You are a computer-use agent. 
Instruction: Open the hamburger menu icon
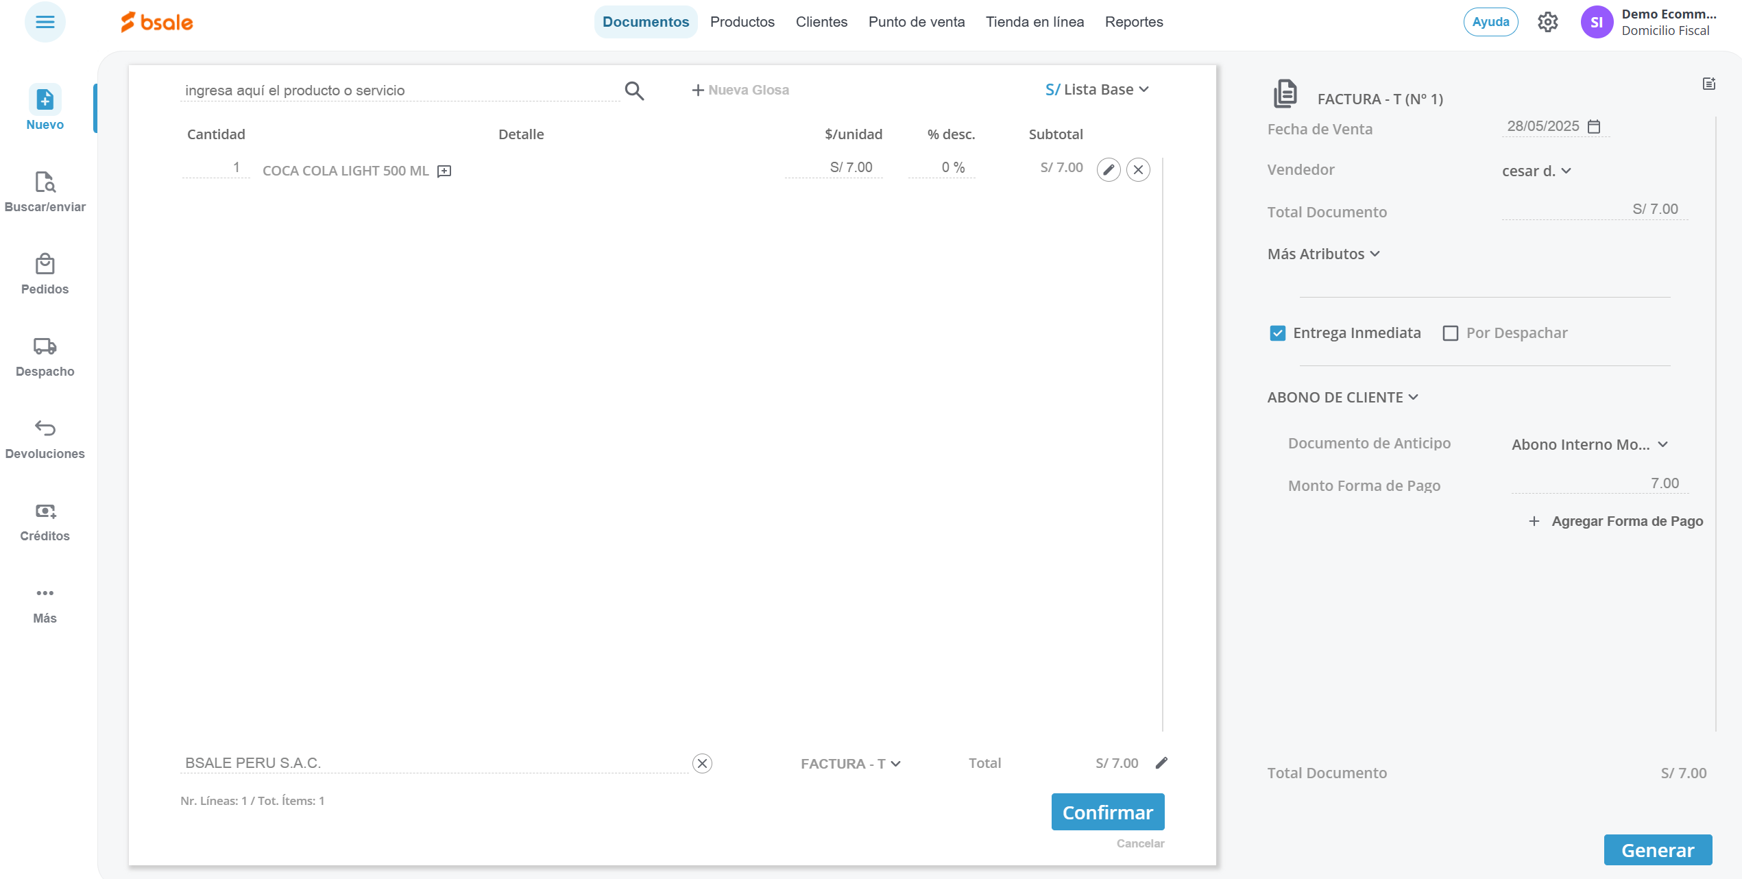tap(45, 22)
